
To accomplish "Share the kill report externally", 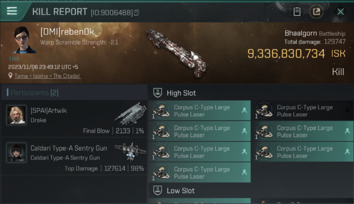I will (x=316, y=12).
